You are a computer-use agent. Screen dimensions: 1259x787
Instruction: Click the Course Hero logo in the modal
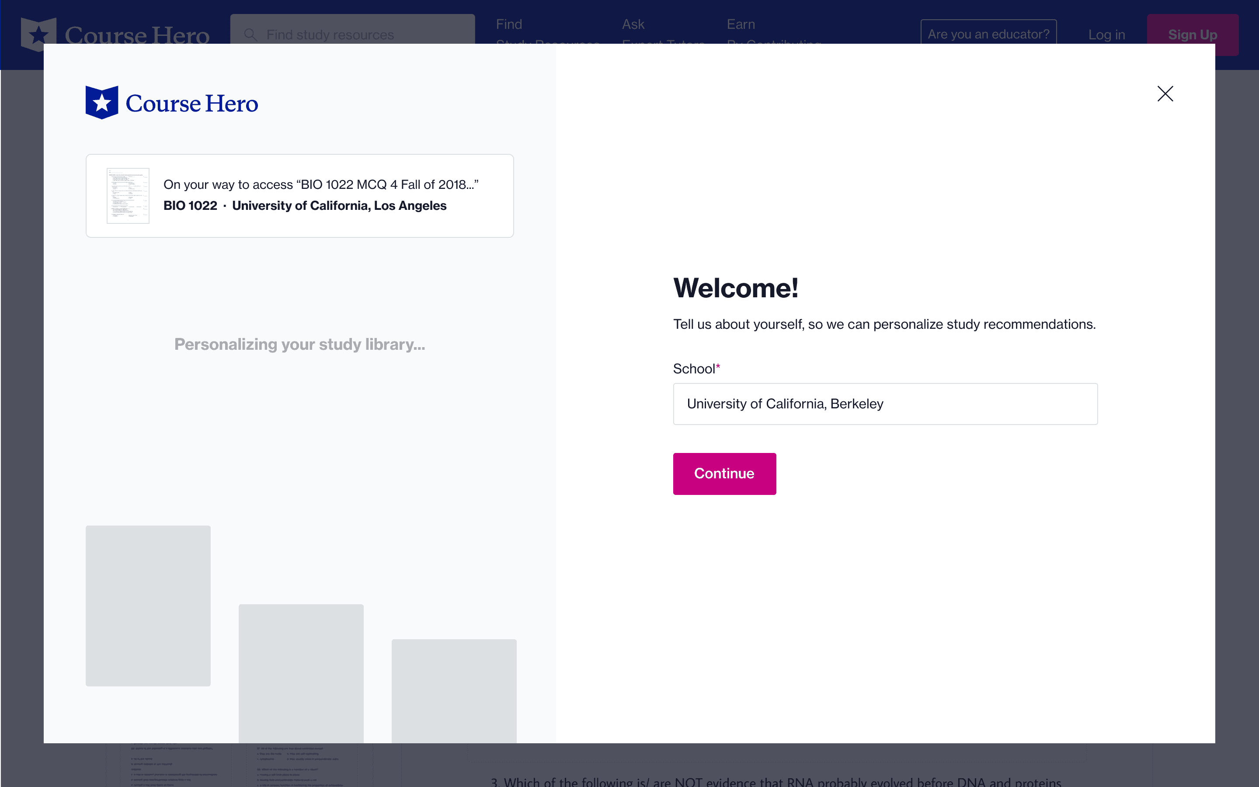pyautogui.click(x=172, y=103)
